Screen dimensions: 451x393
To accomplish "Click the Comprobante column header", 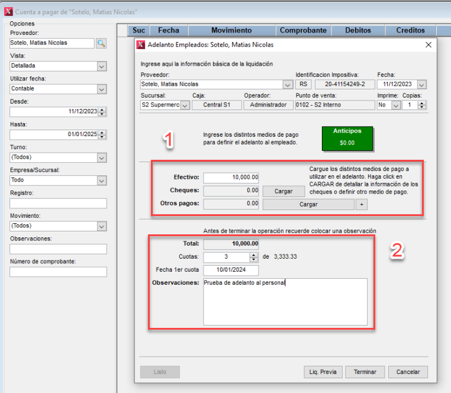I will (303, 30).
